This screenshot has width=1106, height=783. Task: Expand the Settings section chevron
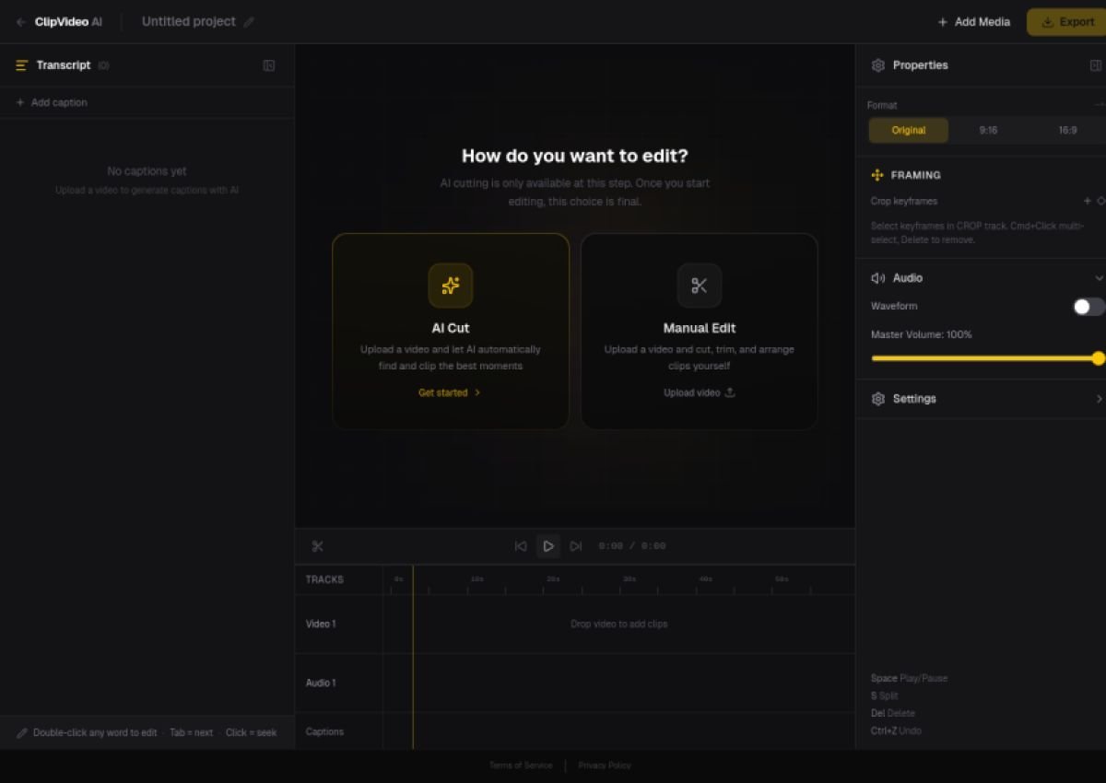1099,399
